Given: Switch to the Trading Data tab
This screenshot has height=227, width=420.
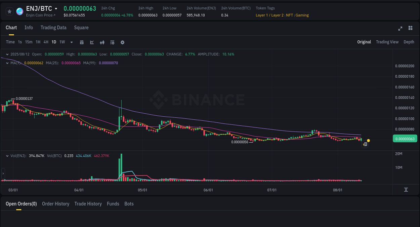Looking at the screenshot, I should tap(53, 28).
